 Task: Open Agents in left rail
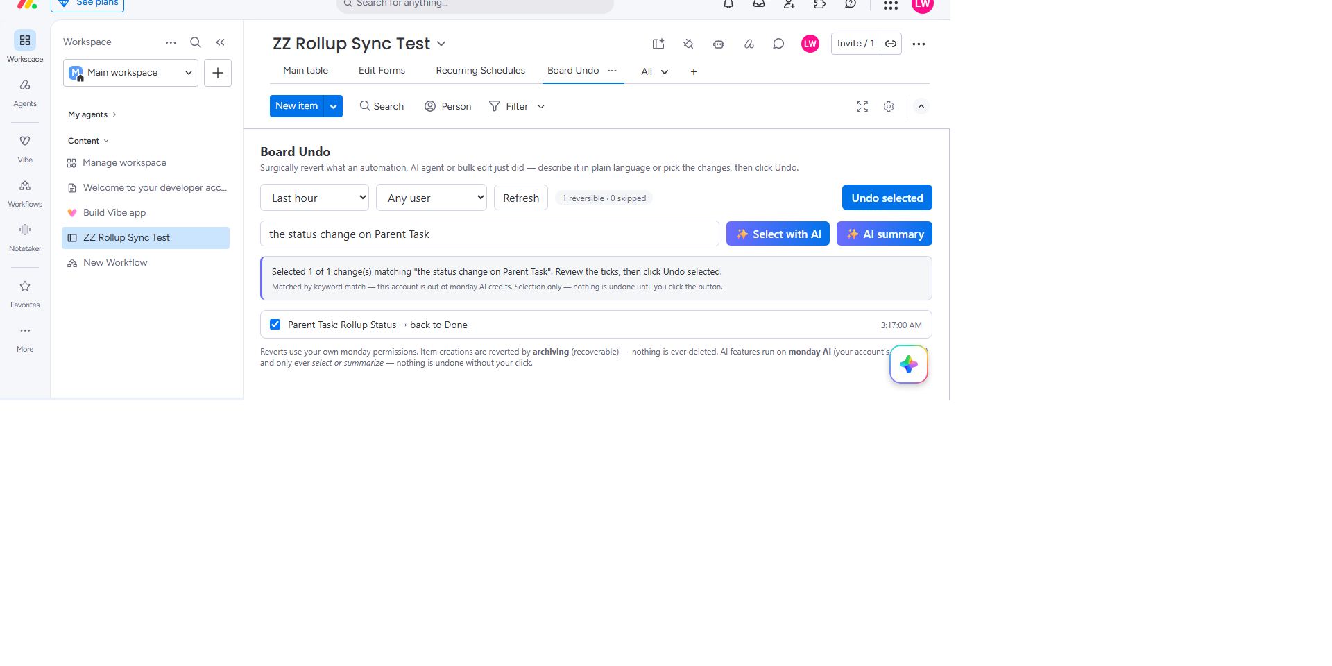click(x=25, y=92)
